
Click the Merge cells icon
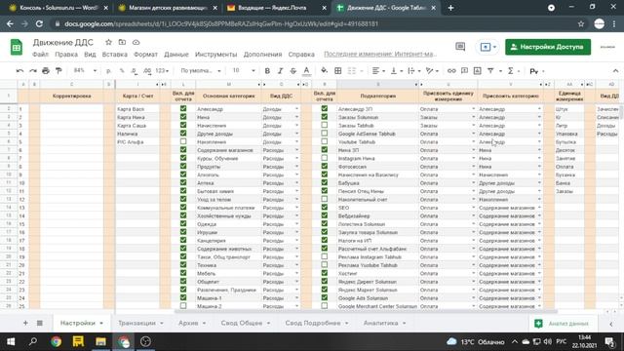pyautogui.click(x=352, y=71)
